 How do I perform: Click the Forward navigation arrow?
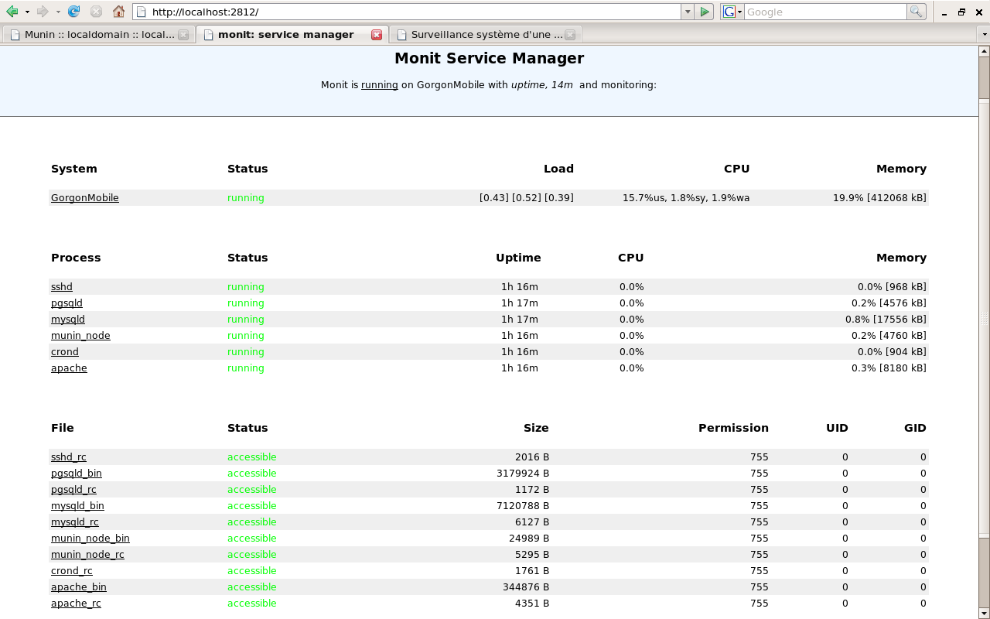(x=43, y=12)
